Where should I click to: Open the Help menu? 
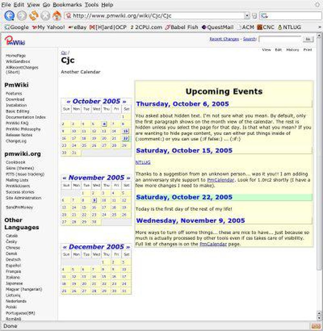pyautogui.click(x=107, y=5)
